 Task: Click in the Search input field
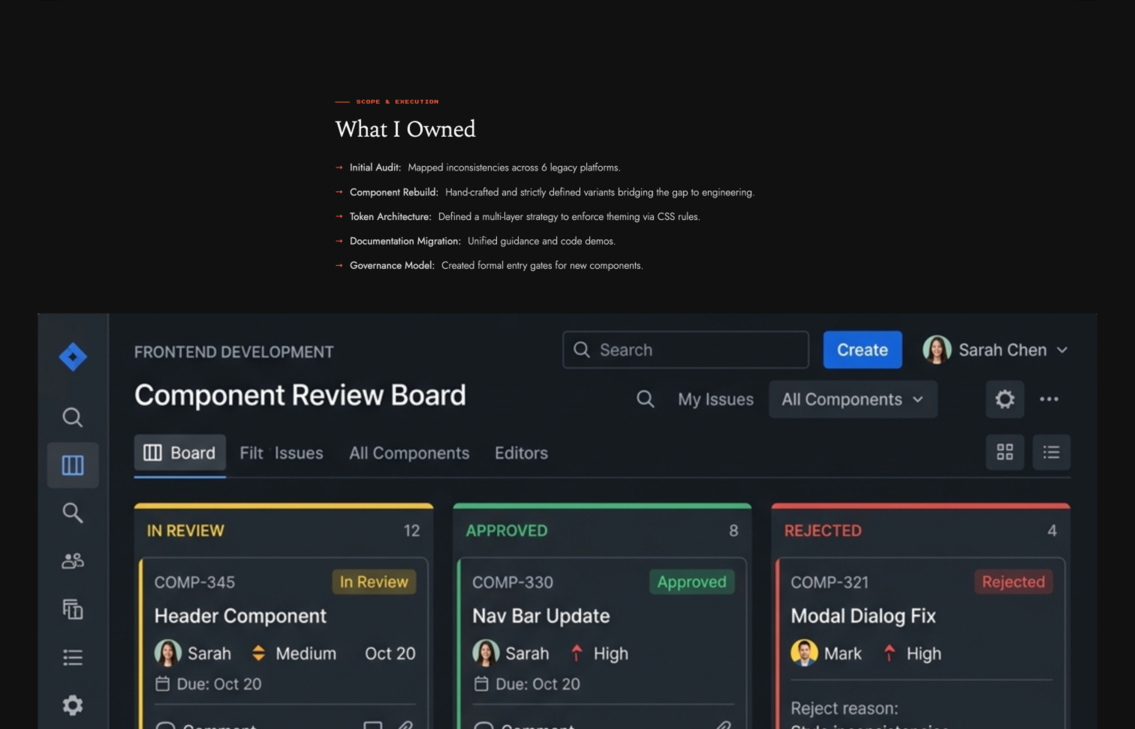coord(685,350)
